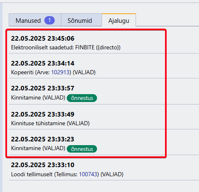The width and height of the screenshot is (199, 192).
Task: Click the 23:33:10 history timestamp
Action: pyautogui.click(x=43, y=165)
